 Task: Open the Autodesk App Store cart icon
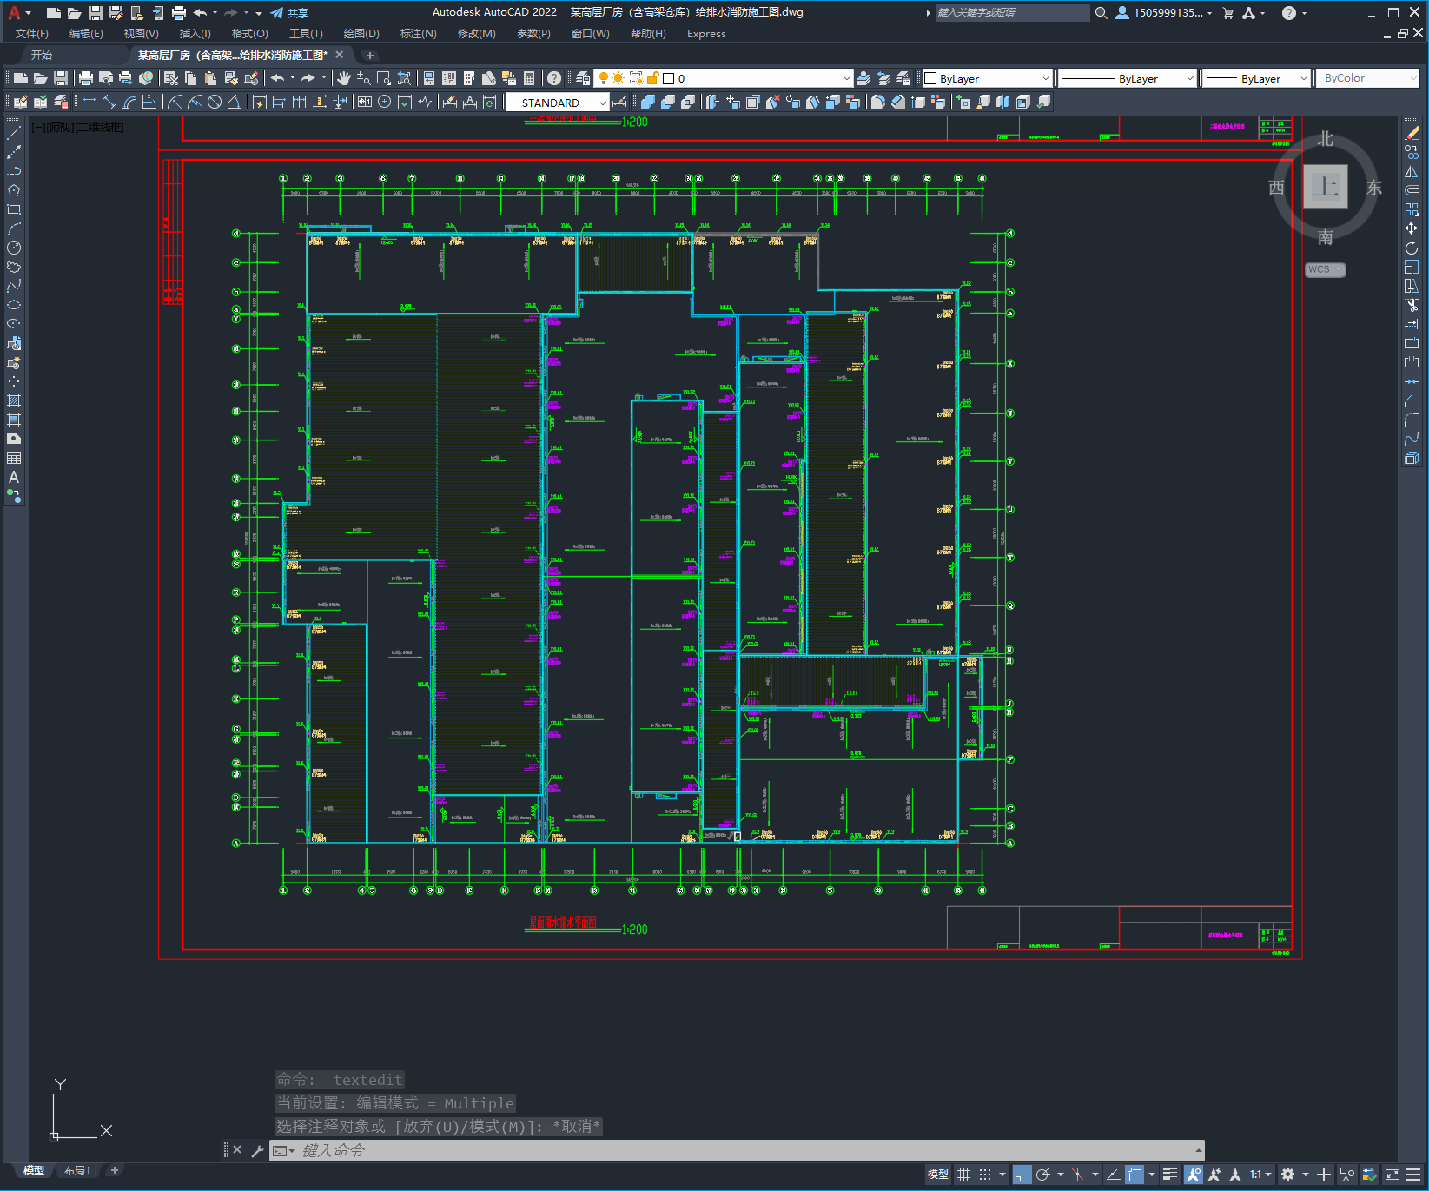pyautogui.click(x=1227, y=12)
